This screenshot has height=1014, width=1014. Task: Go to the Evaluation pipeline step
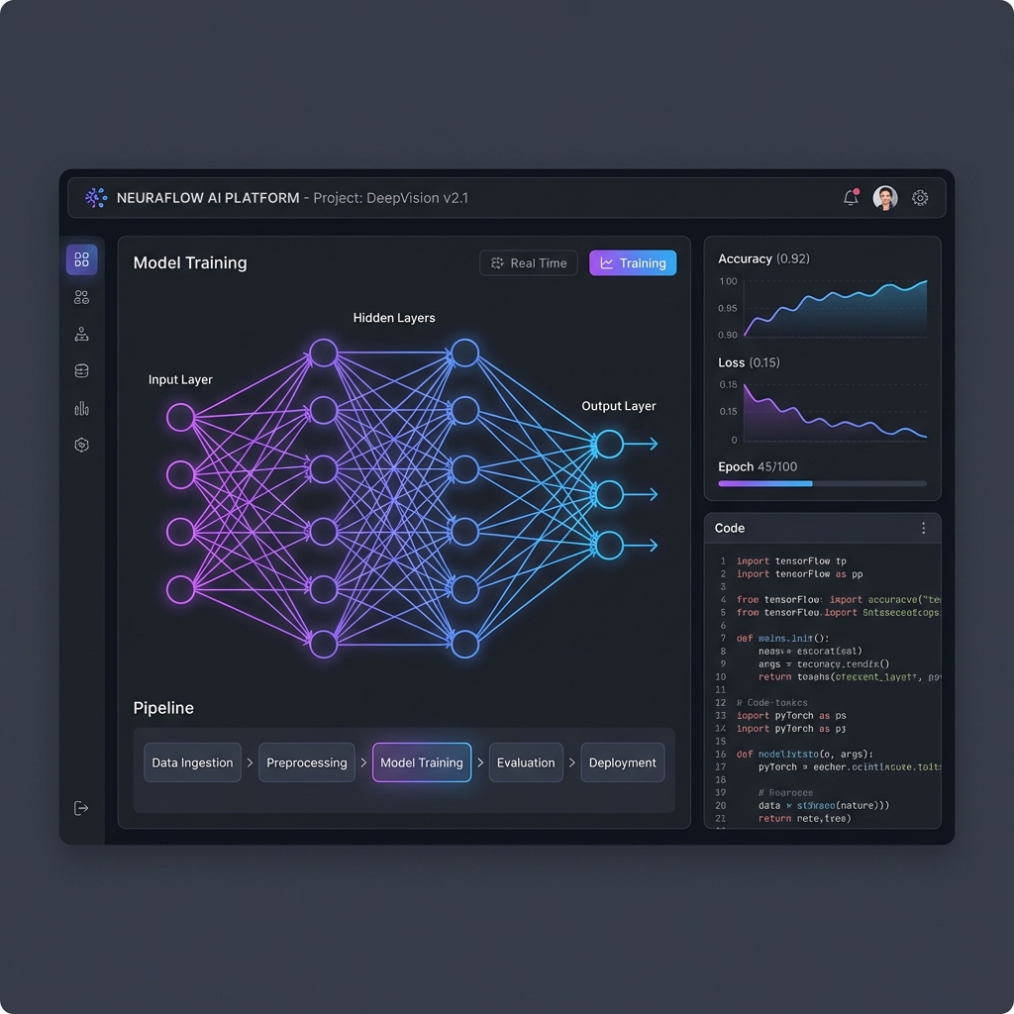[x=526, y=762]
